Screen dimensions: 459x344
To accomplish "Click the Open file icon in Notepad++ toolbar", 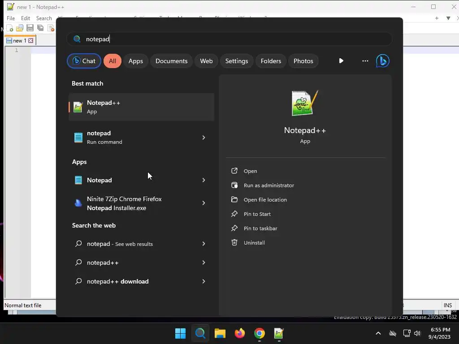I will [20, 28].
